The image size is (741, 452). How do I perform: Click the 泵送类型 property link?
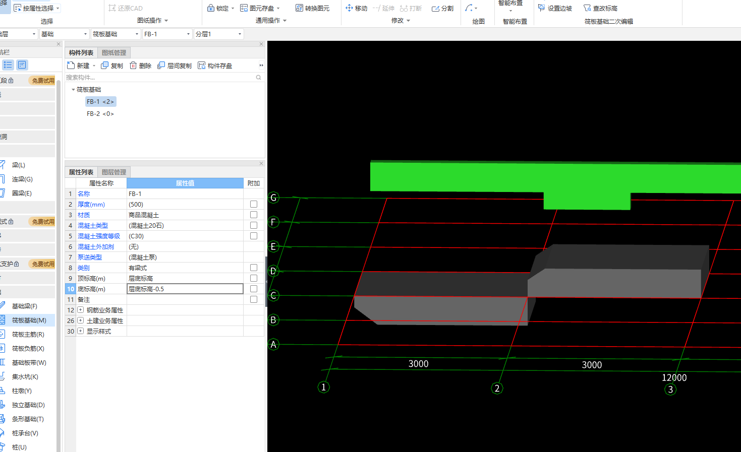90,257
